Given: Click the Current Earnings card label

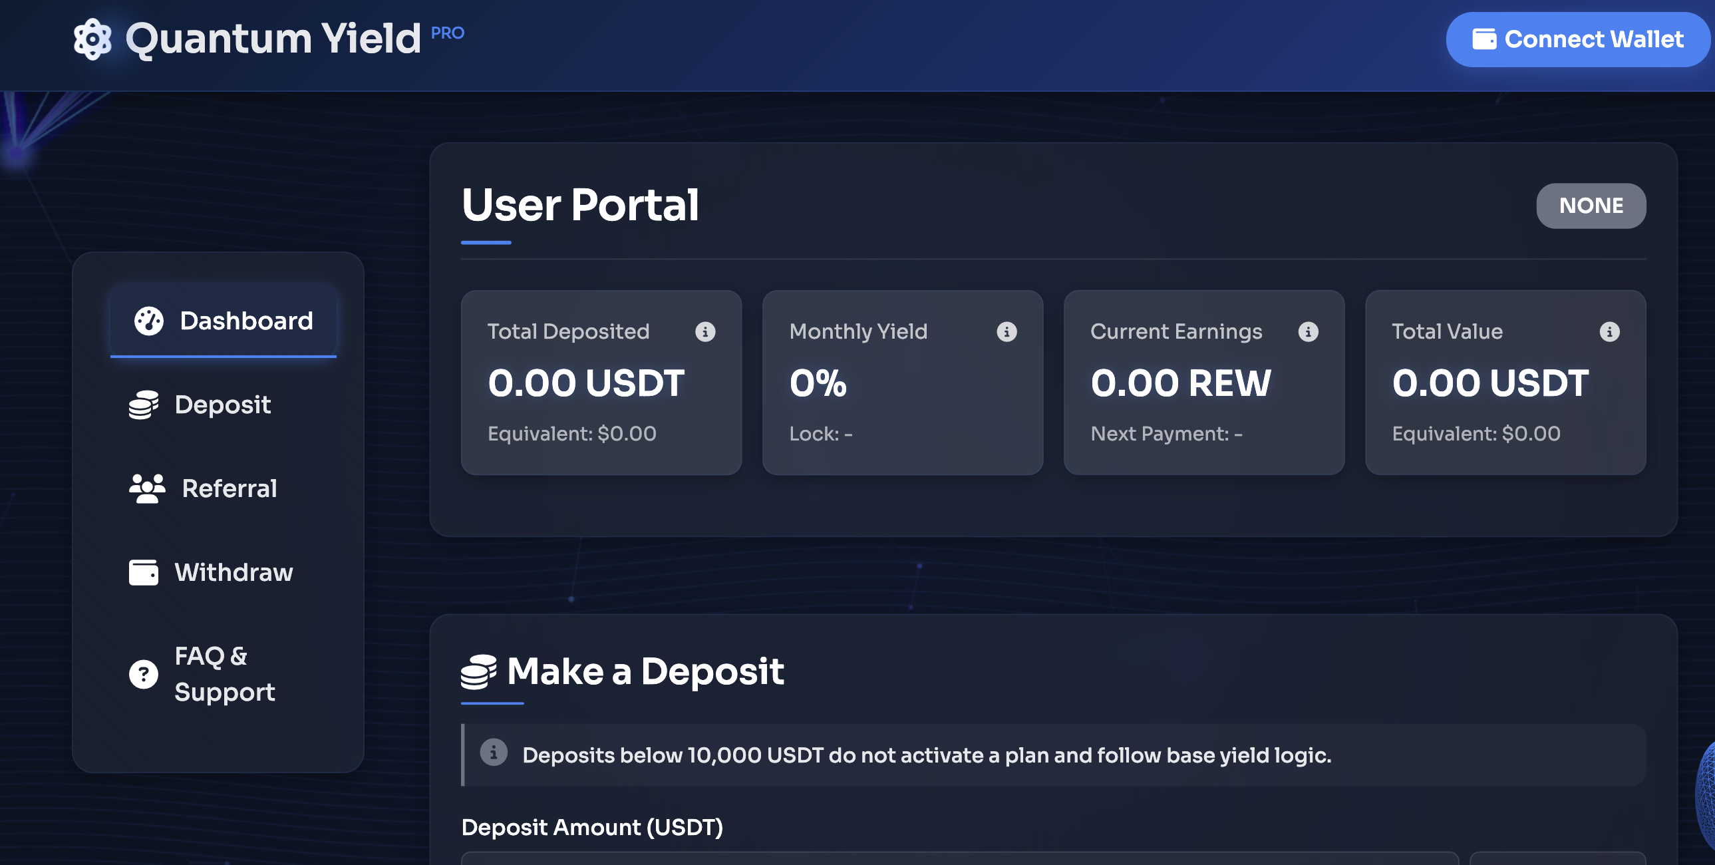Looking at the screenshot, I should click(x=1176, y=331).
